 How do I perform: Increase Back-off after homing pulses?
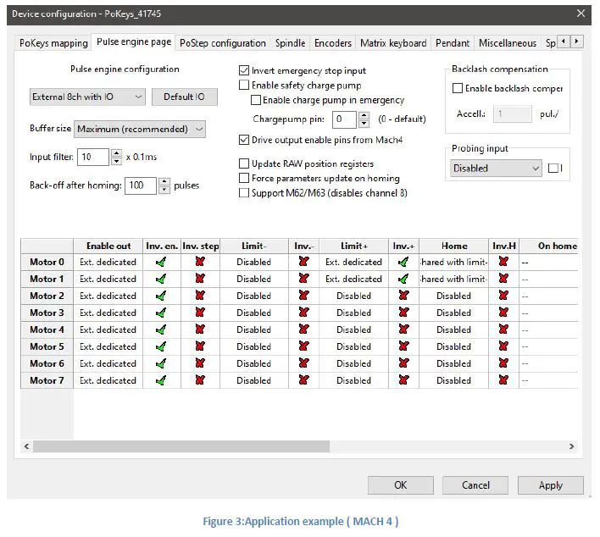(x=164, y=181)
